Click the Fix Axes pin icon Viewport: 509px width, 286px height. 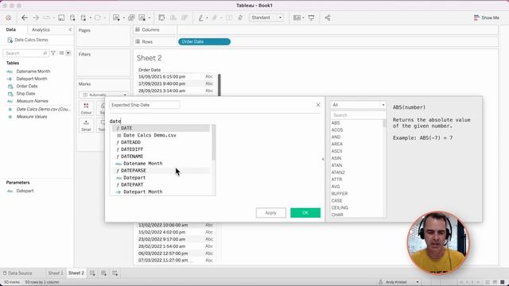coord(240,17)
